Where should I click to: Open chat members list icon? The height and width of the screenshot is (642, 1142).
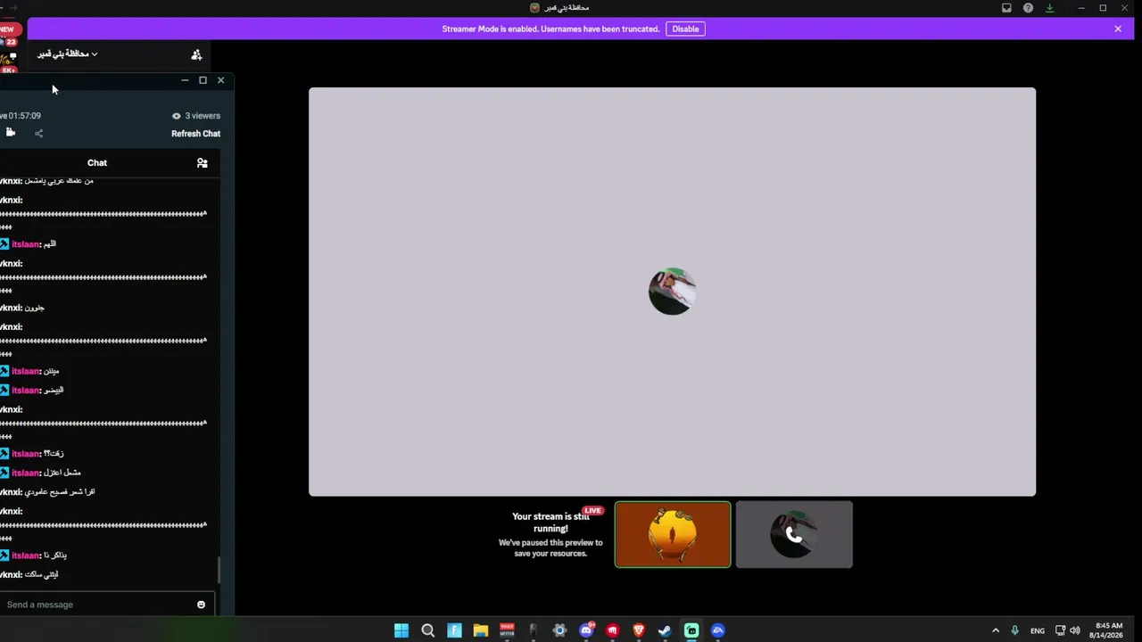(x=203, y=163)
